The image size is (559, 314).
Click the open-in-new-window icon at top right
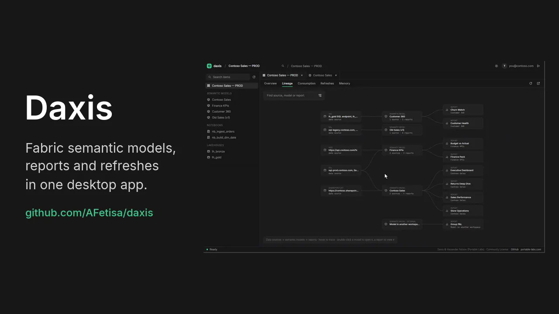pyautogui.click(x=538, y=83)
